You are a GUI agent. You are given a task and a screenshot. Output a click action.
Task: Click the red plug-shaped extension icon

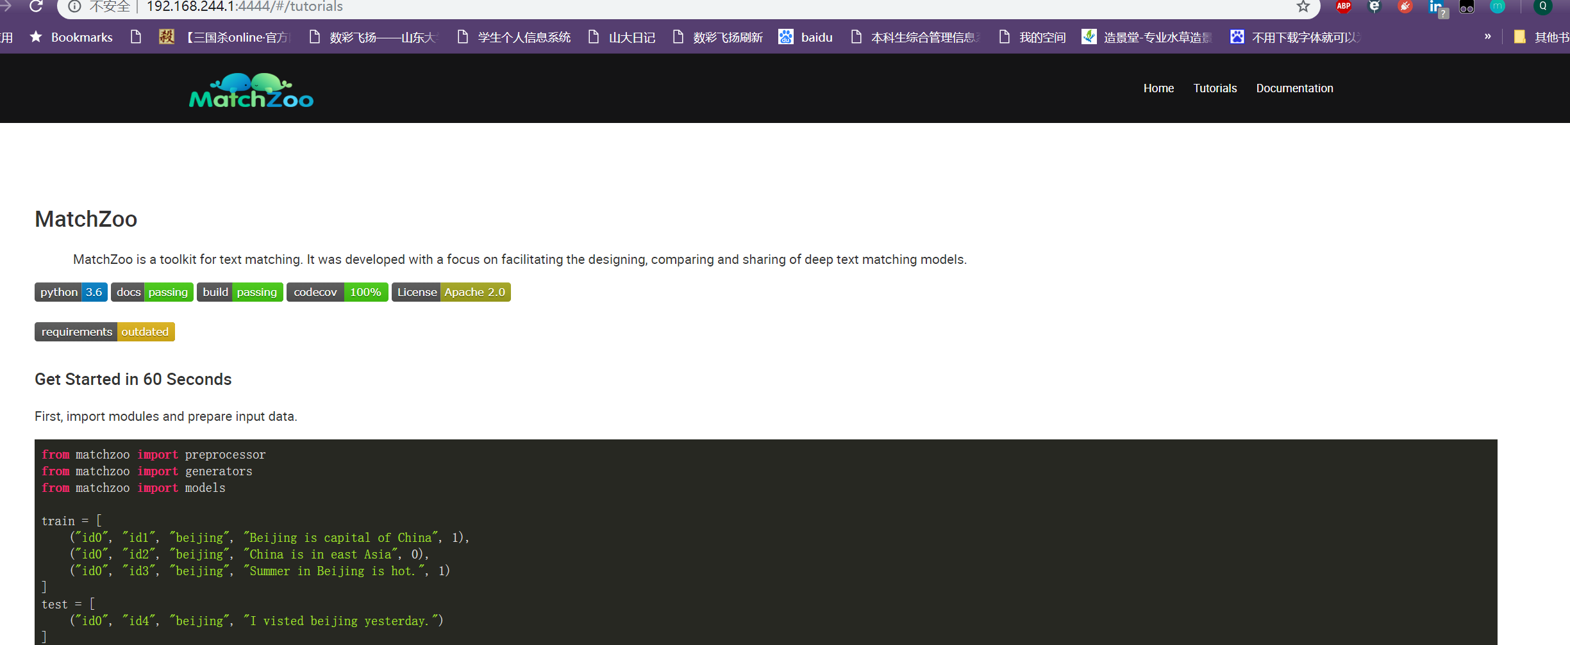pyautogui.click(x=1405, y=7)
